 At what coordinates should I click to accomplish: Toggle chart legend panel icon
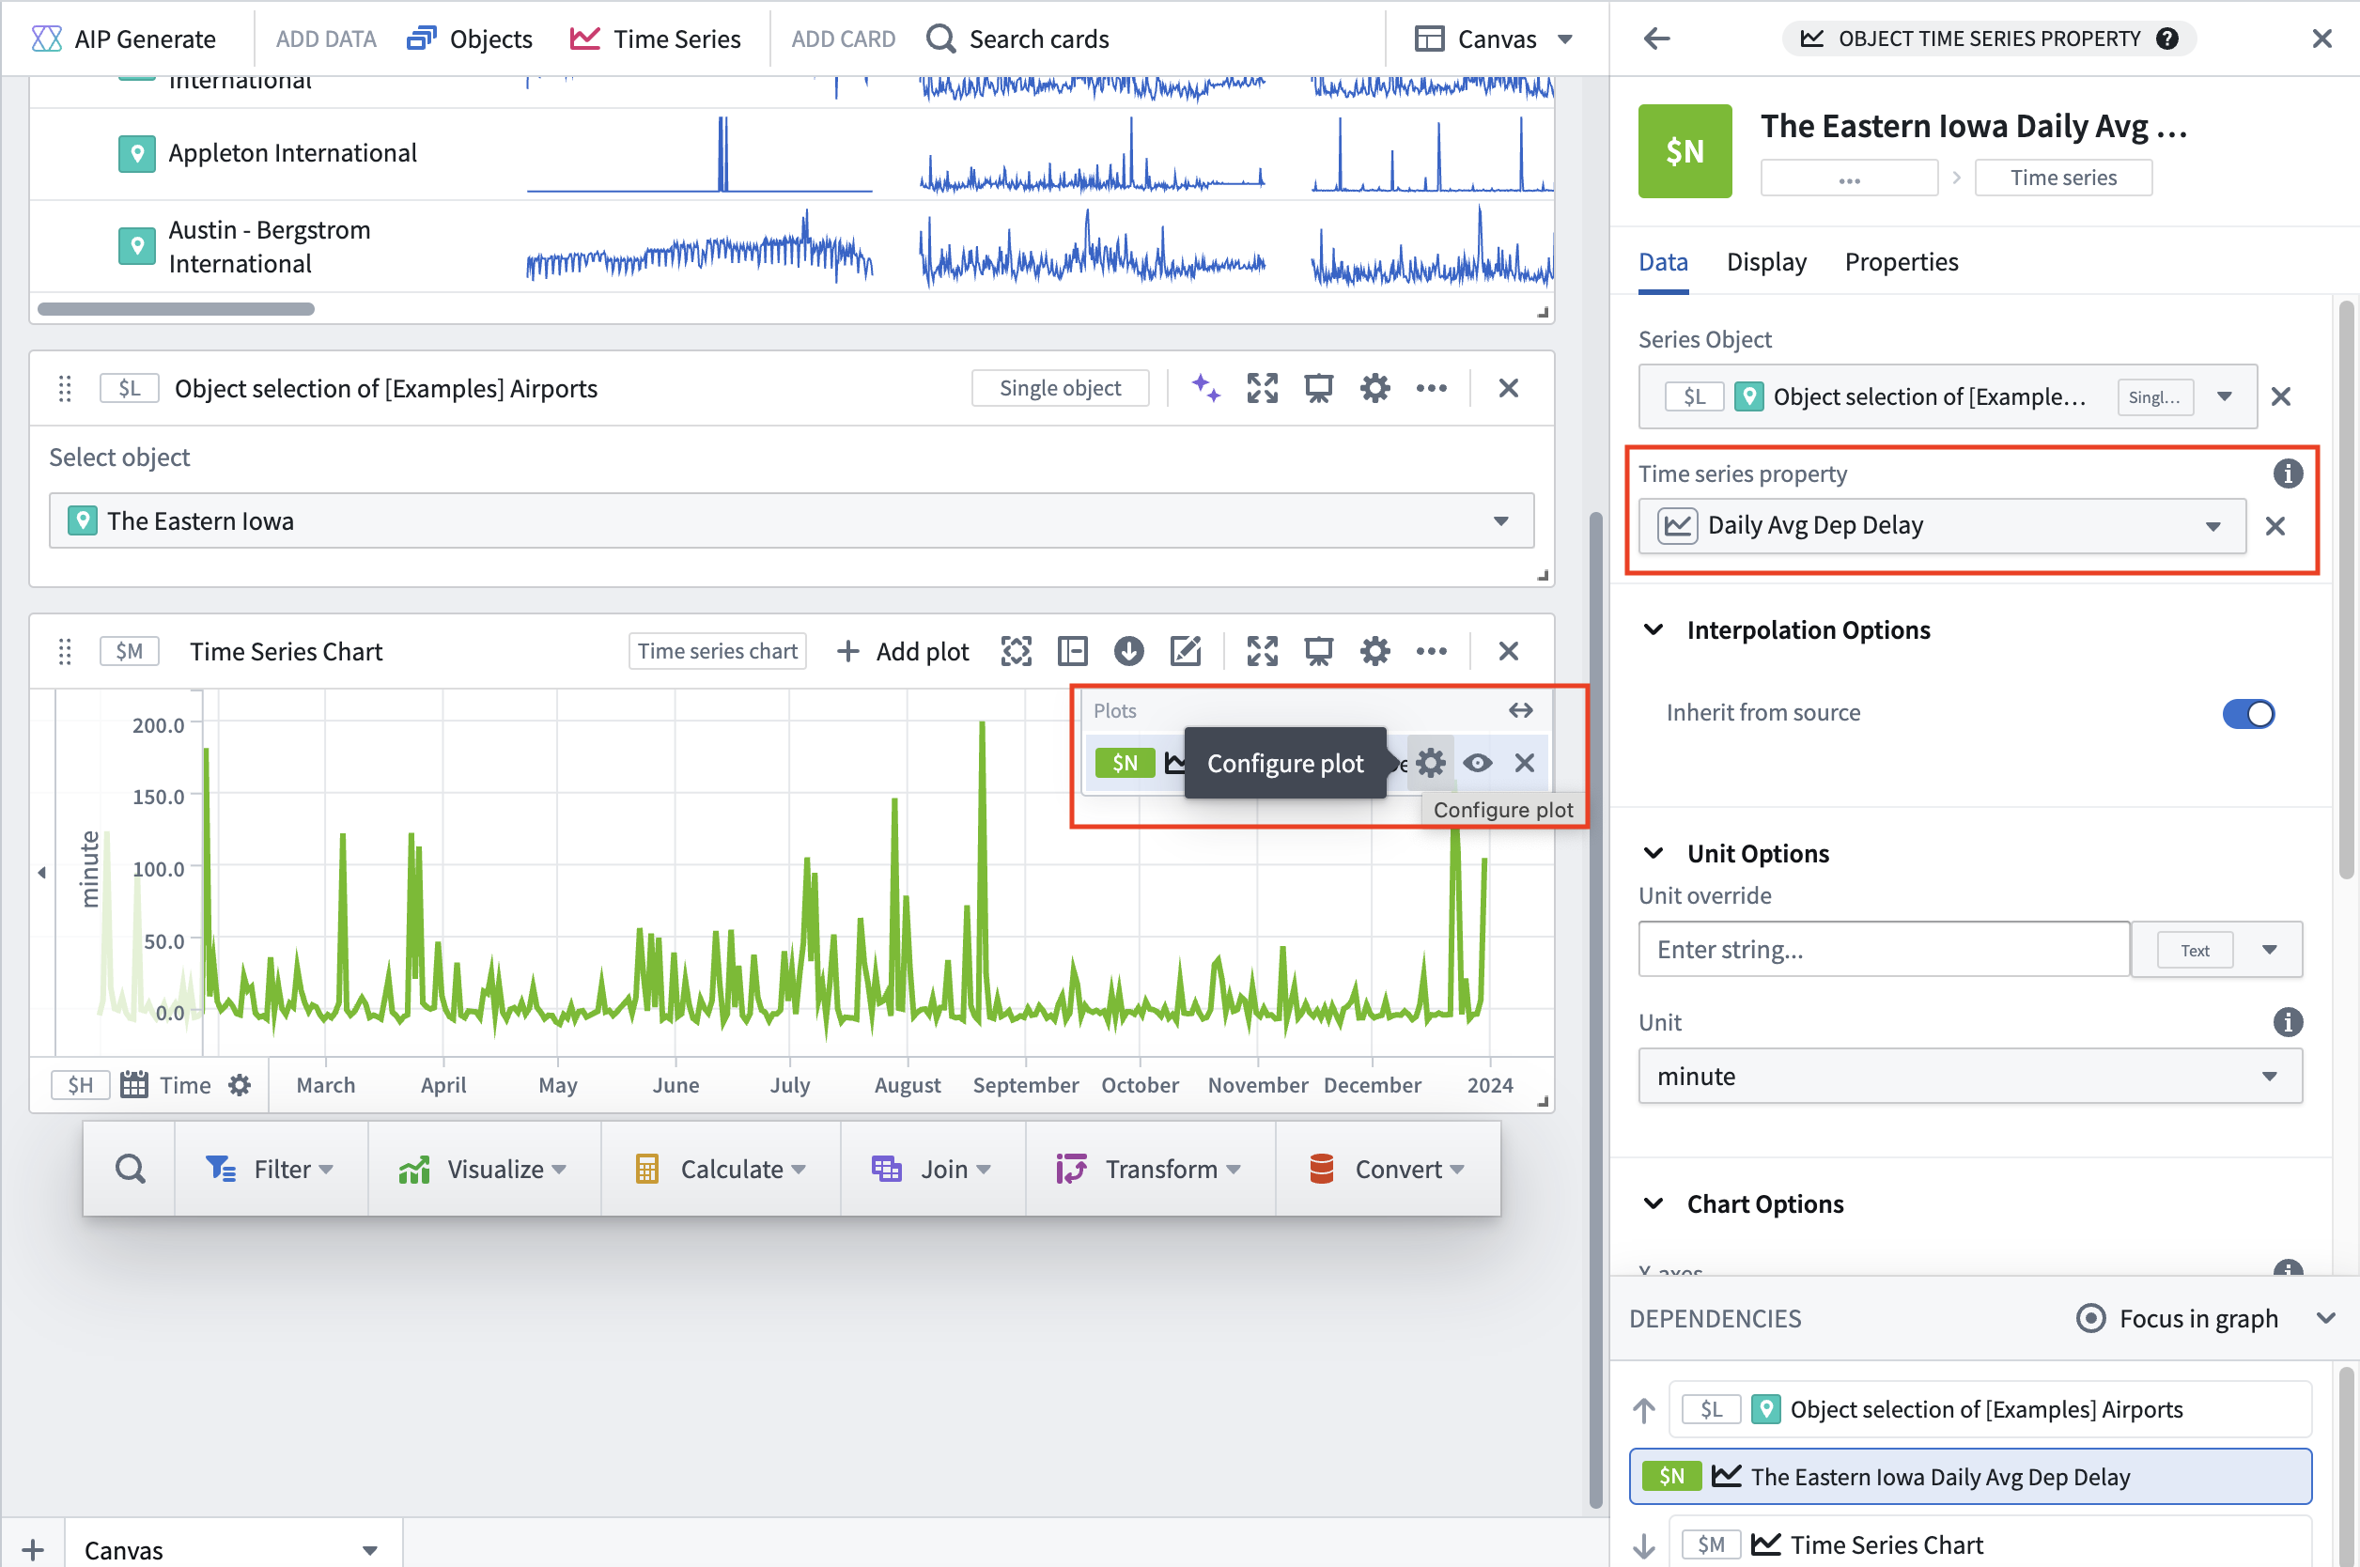click(x=1072, y=652)
